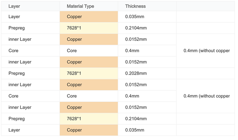Click the second Core row label

pos(13,96)
